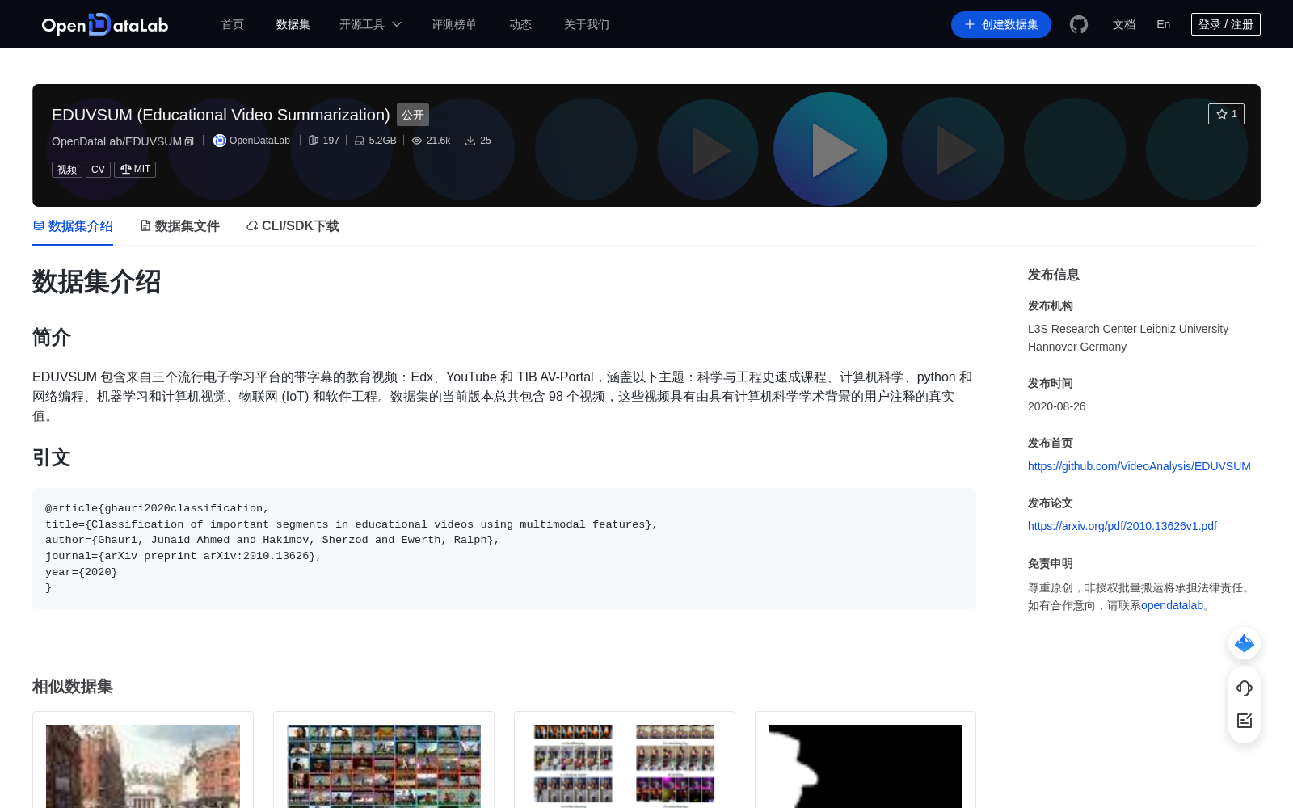Click the OpenDataLab publisher avatar

[x=219, y=141]
